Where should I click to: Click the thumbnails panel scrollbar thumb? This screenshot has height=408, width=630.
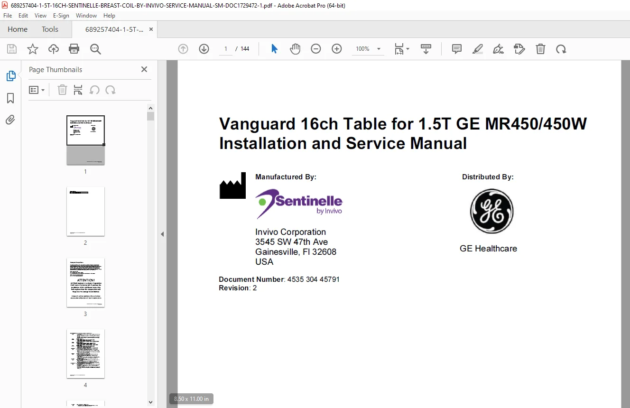click(x=151, y=116)
